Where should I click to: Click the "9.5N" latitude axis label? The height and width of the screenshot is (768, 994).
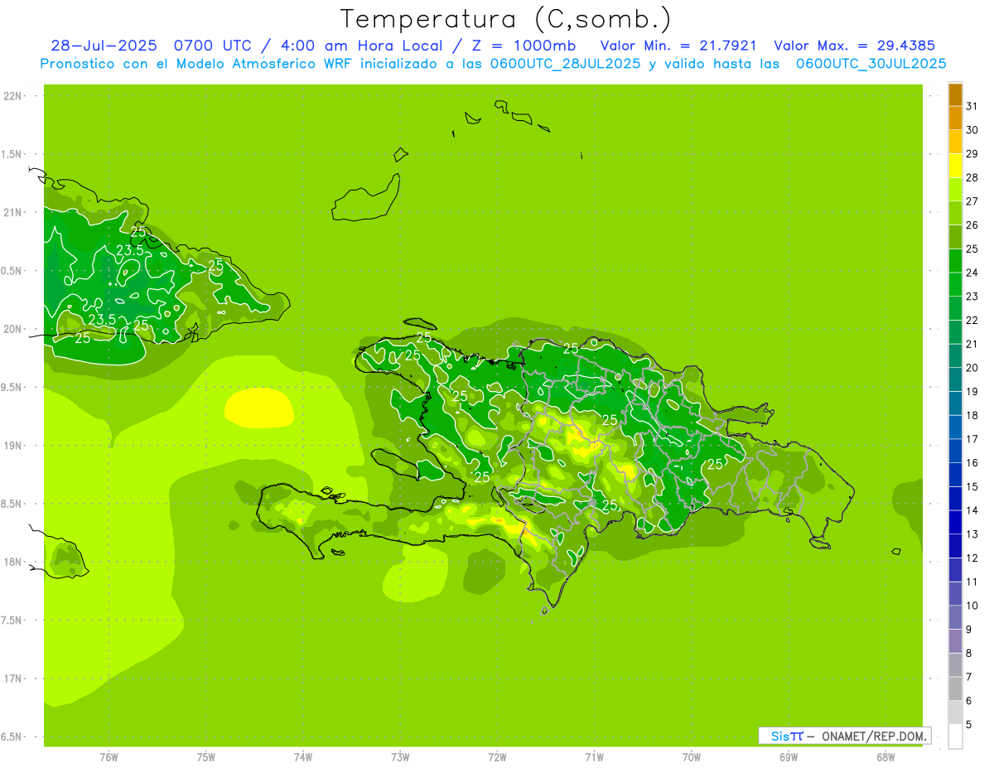pos(12,387)
